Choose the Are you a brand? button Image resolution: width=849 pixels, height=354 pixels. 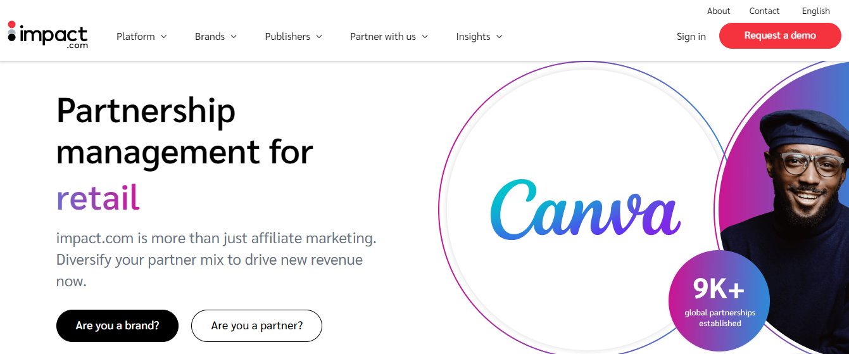[117, 326]
